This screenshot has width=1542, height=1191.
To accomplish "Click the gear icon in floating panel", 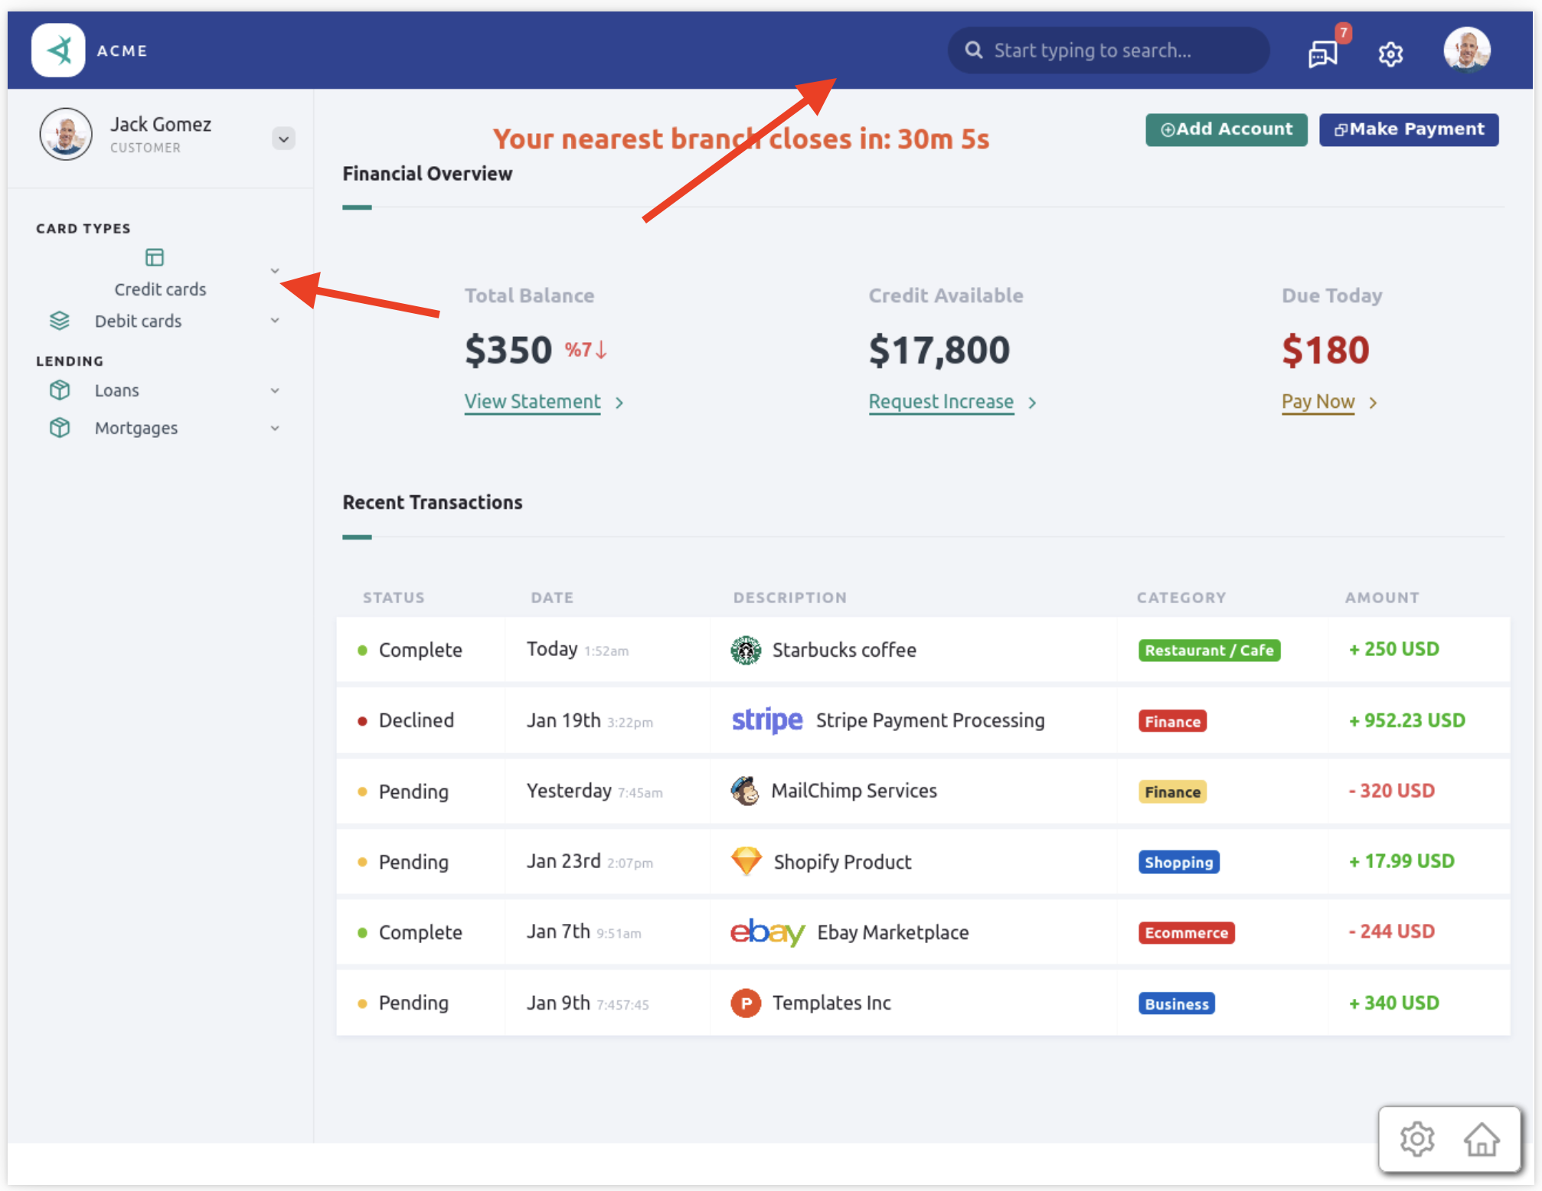I will (x=1417, y=1140).
